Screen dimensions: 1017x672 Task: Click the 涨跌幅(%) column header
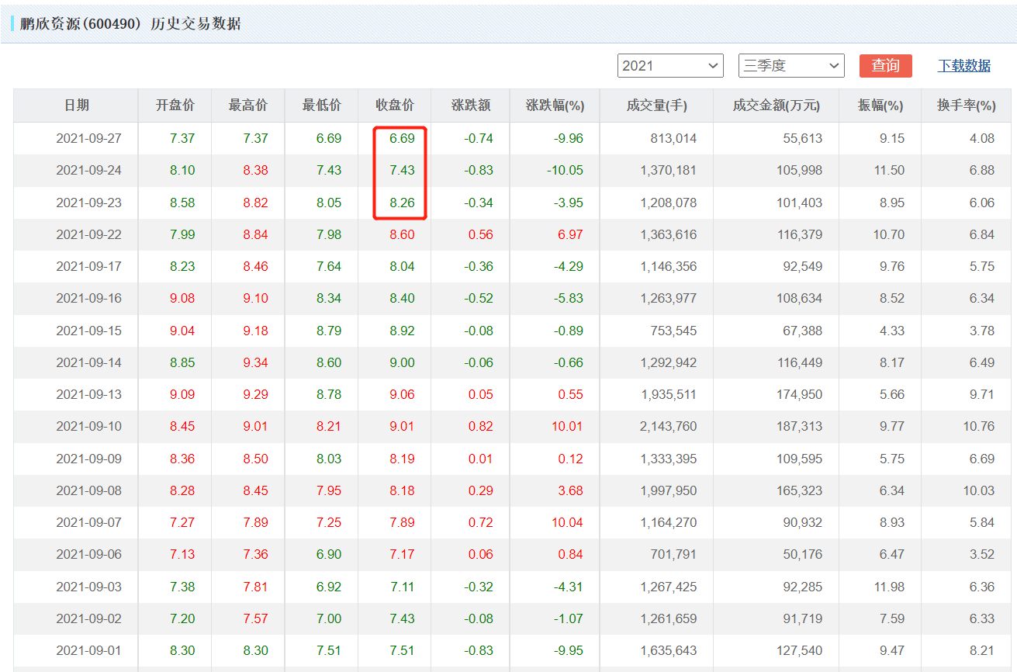tap(555, 106)
